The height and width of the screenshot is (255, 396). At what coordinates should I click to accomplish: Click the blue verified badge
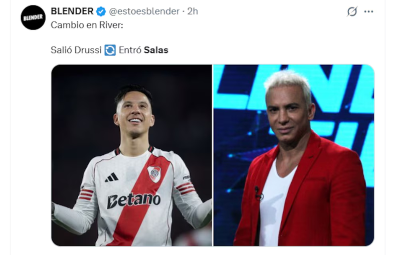101,12
